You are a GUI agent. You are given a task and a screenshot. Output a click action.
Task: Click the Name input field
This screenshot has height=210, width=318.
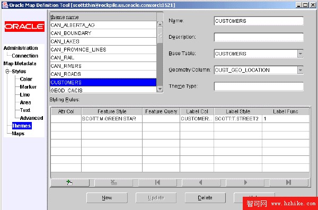point(259,21)
